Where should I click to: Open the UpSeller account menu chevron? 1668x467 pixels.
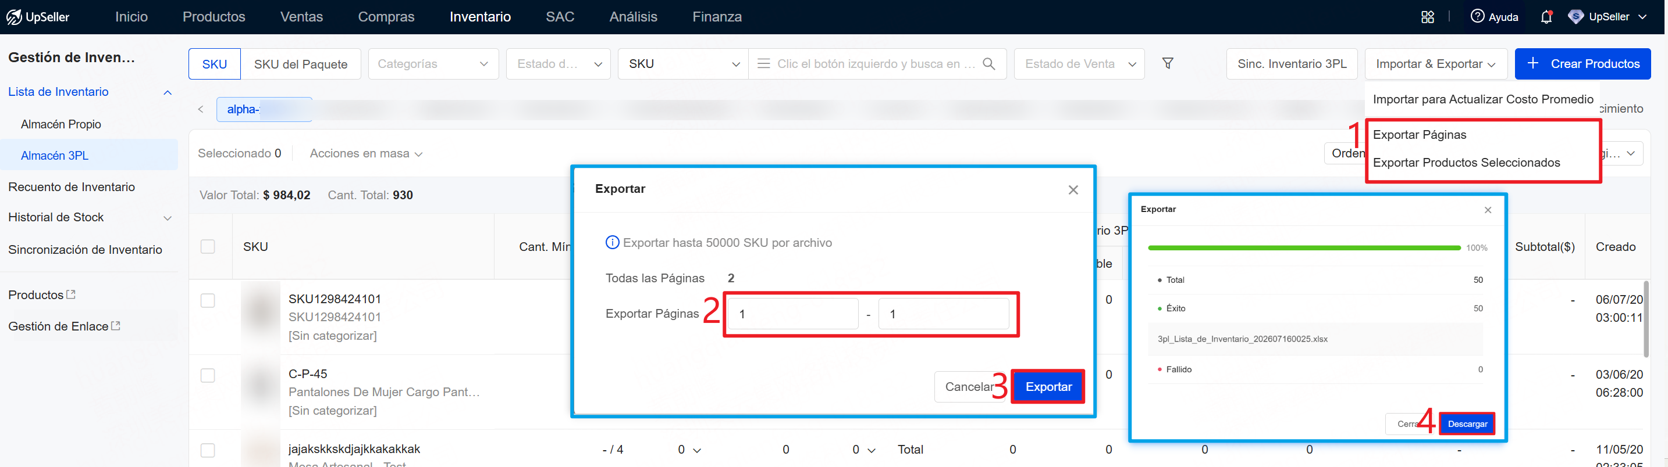tap(1642, 17)
